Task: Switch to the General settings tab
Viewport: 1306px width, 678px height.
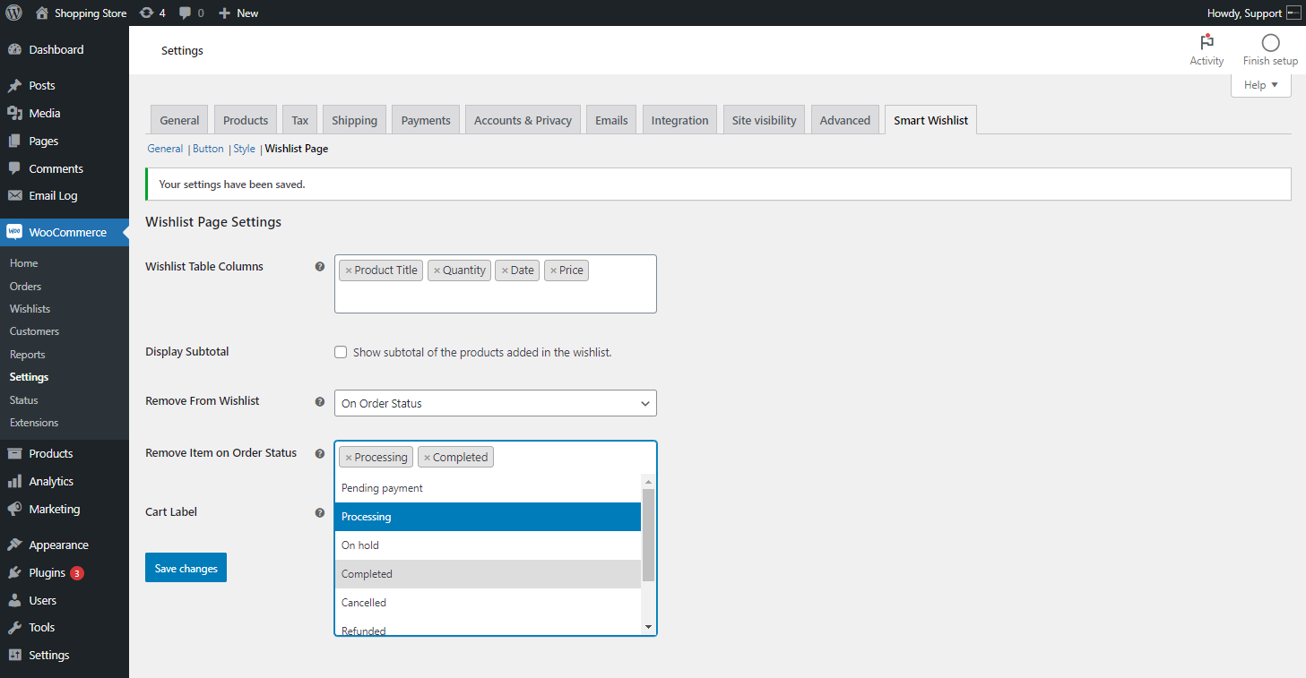Action: [x=179, y=120]
